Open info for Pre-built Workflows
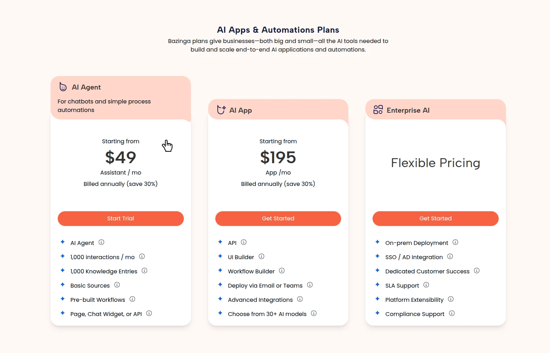Image resolution: width=550 pixels, height=353 pixels. (132, 299)
